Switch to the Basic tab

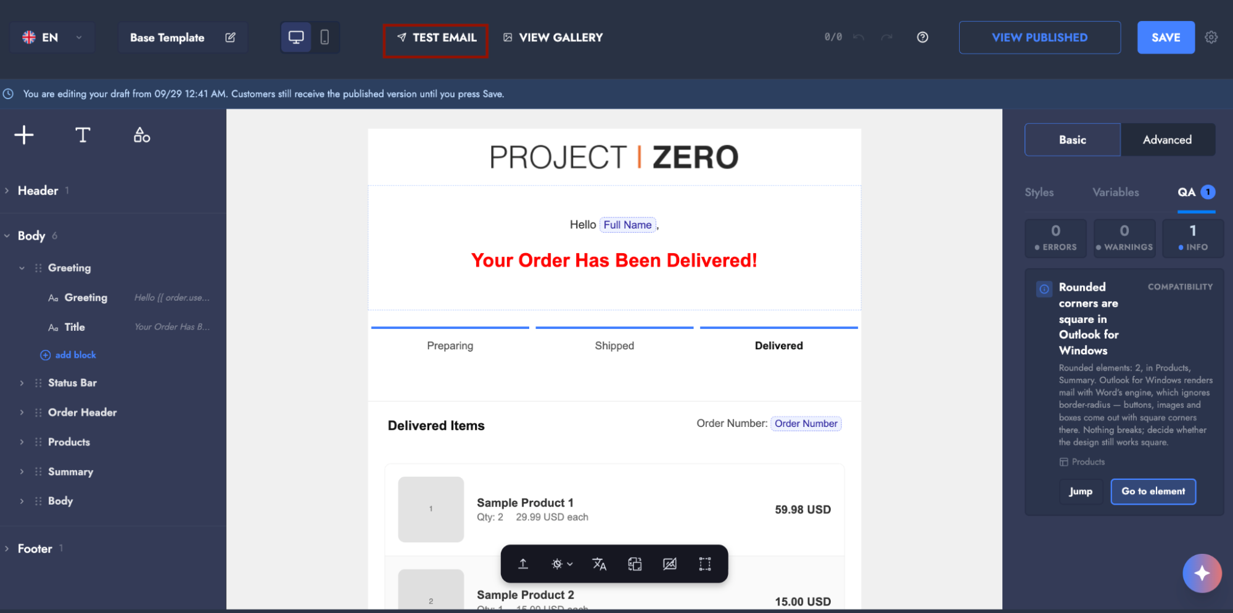click(1073, 140)
